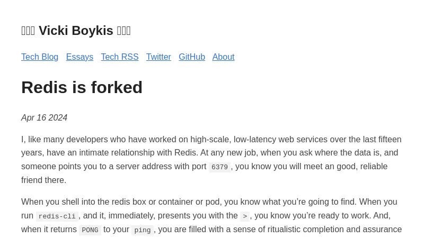This screenshot has height=238, width=424.
Task: Click the redis-cli inline code snippet
Action: click(x=57, y=216)
